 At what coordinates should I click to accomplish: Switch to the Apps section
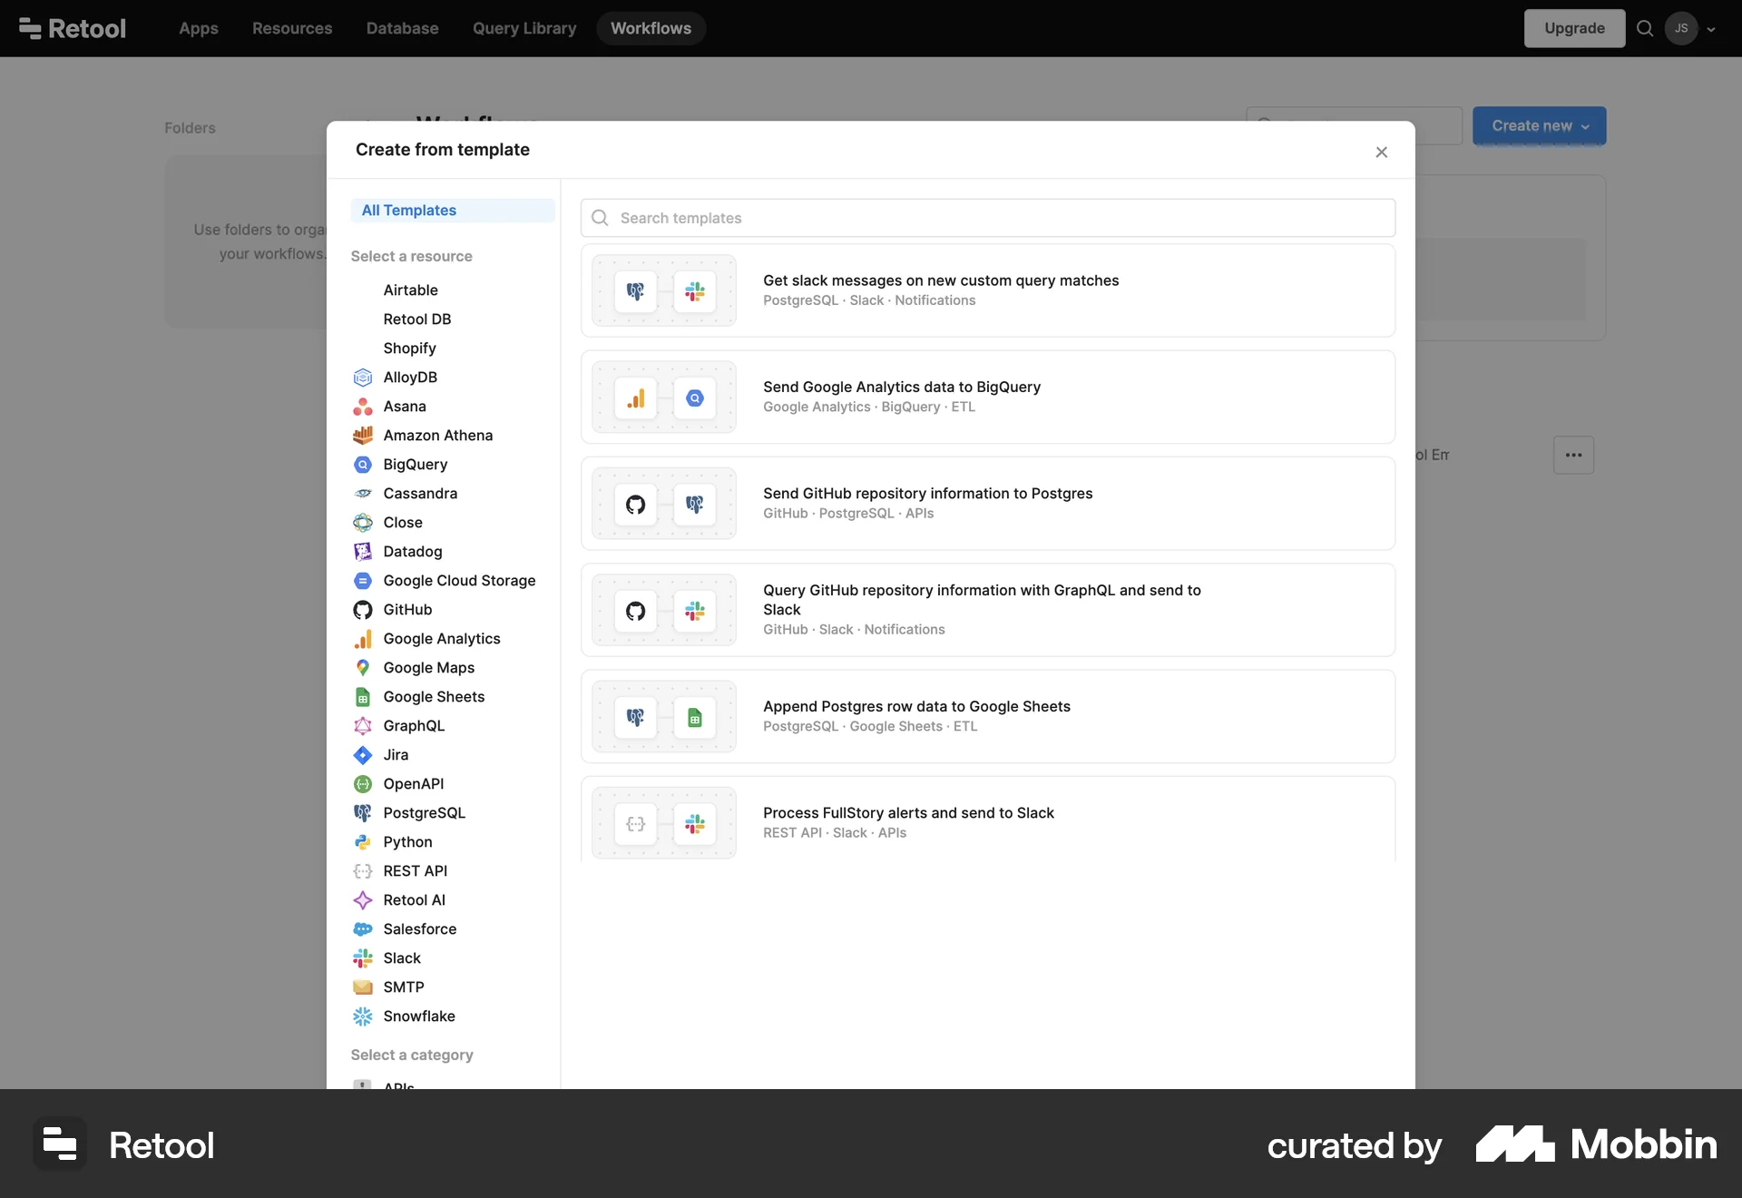pos(198,28)
